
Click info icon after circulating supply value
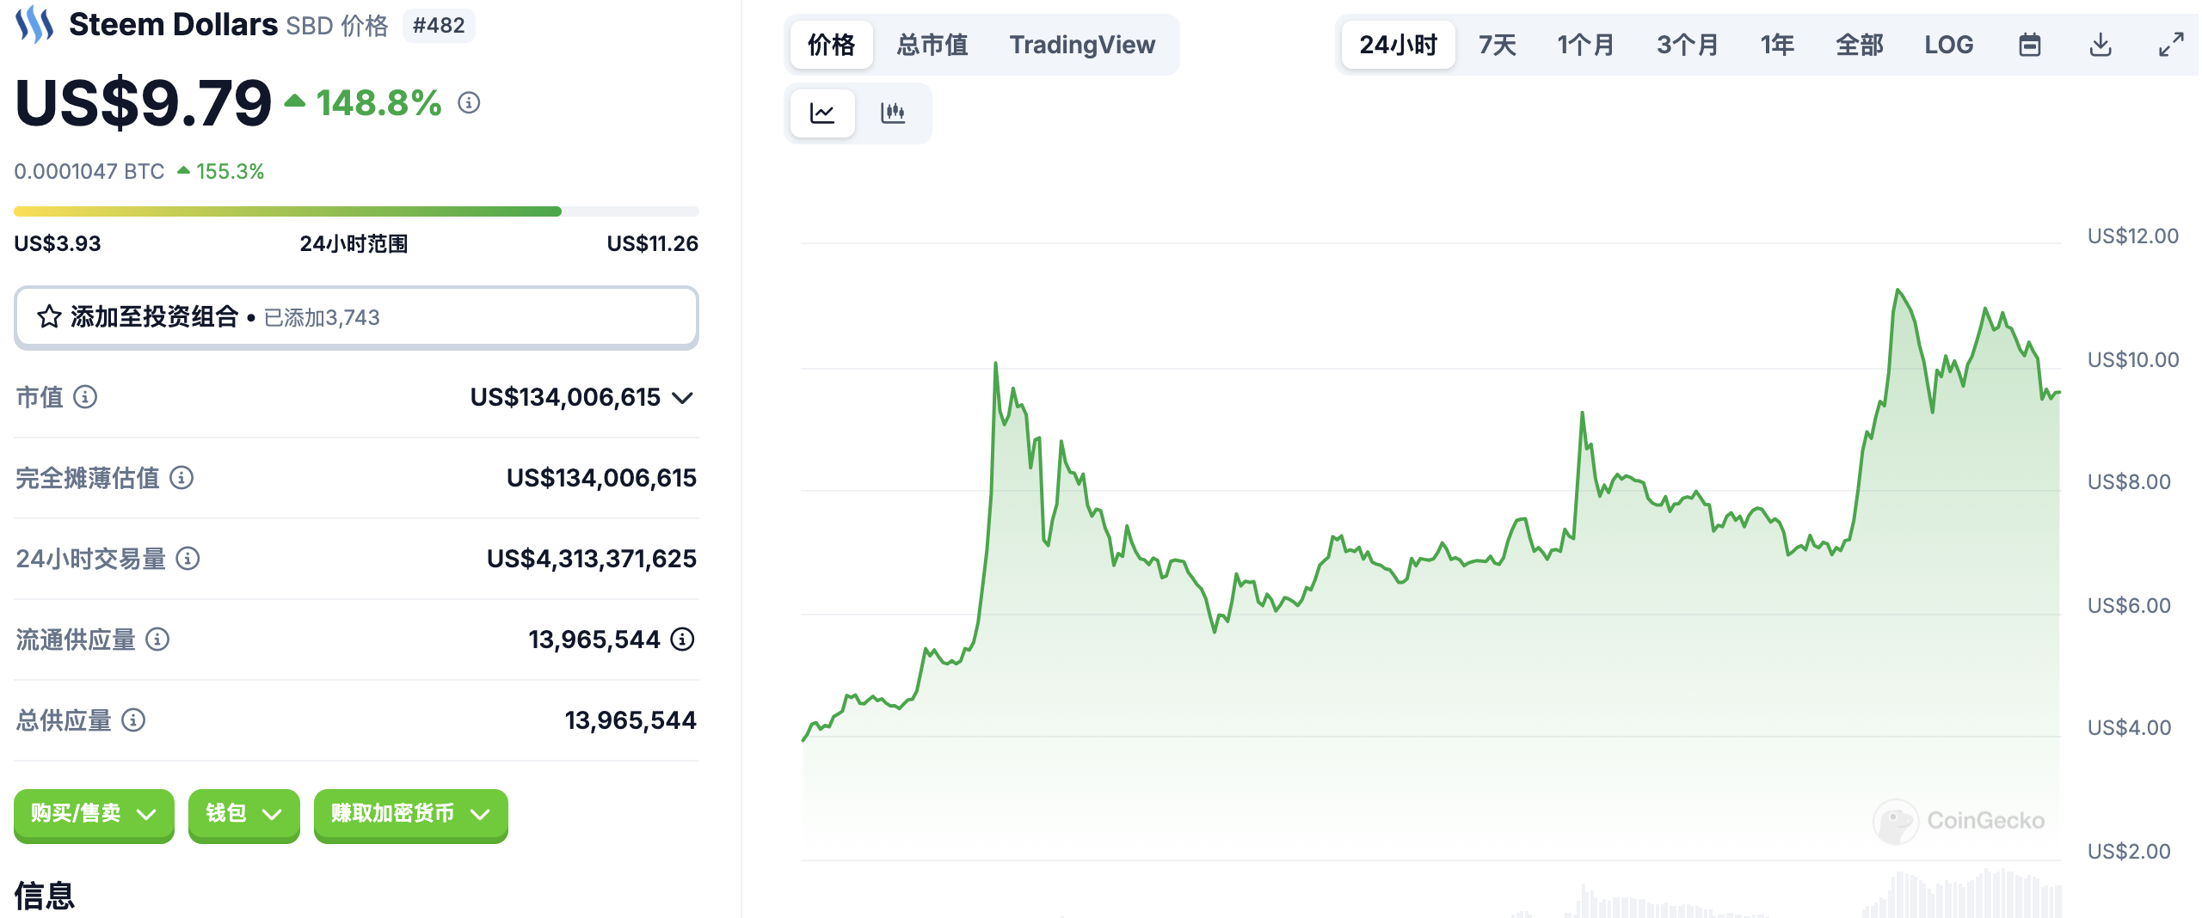[x=682, y=640]
